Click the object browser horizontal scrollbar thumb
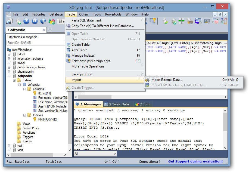 (32, 155)
